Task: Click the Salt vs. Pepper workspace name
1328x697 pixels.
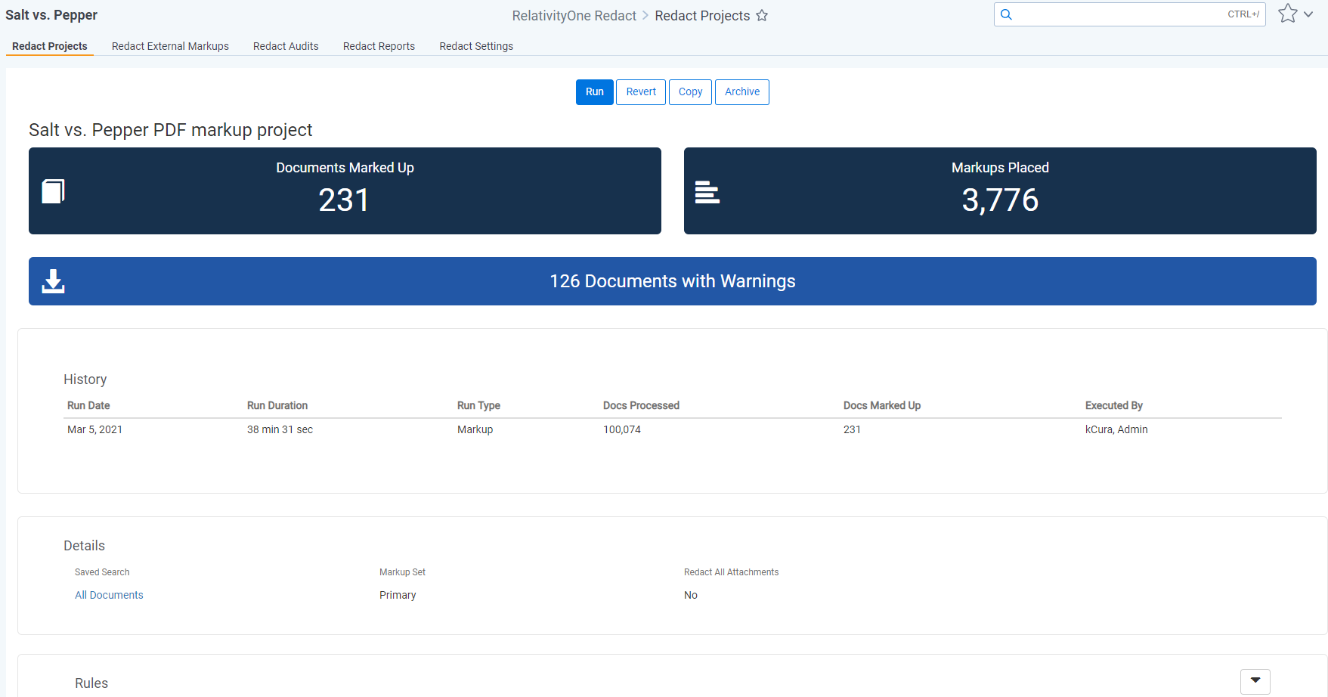Action: point(51,15)
